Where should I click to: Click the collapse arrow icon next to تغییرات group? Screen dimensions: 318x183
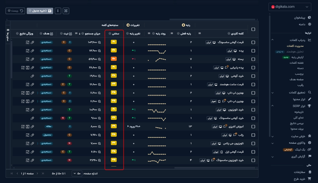coord(128,25)
